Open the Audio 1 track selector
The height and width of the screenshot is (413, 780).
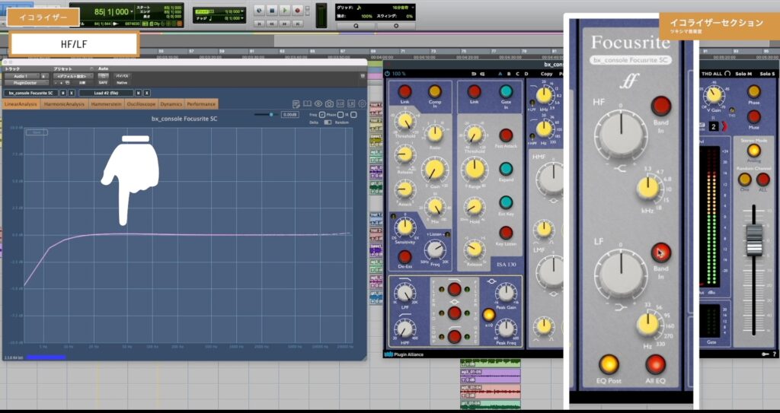tap(21, 76)
